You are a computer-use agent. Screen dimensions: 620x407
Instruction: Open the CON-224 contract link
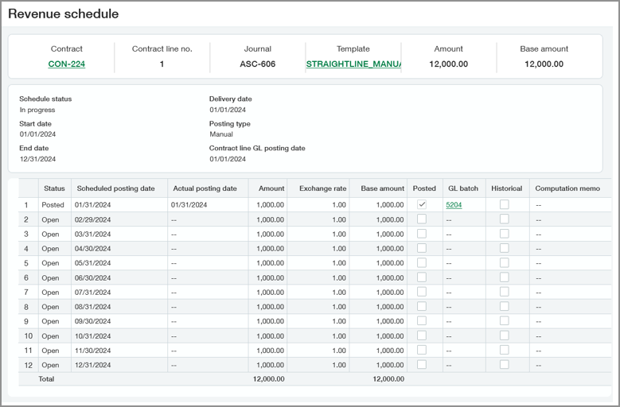coord(66,64)
